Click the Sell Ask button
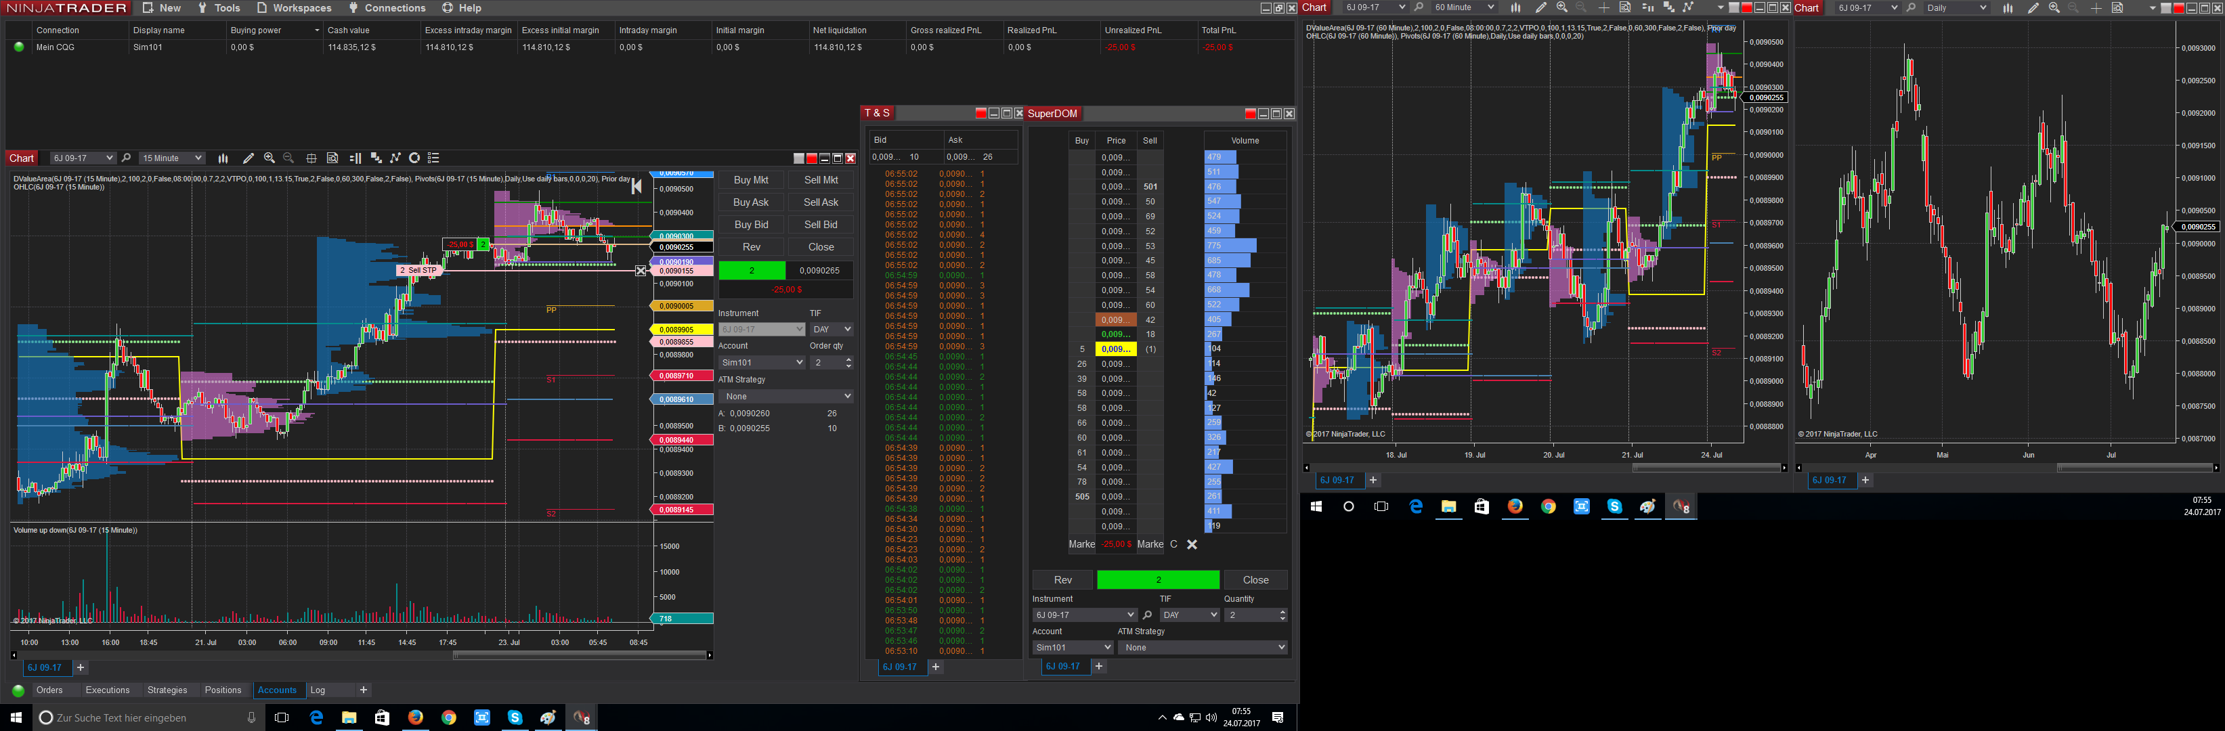The height and width of the screenshot is (731, 2225). click(x=821, y=203)
